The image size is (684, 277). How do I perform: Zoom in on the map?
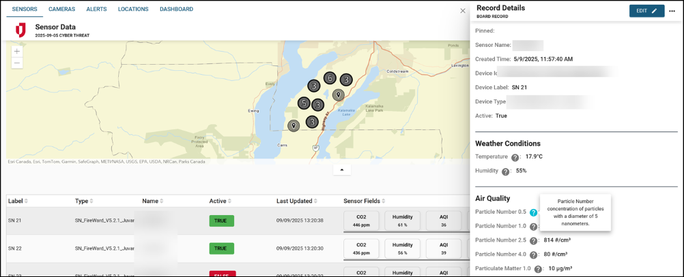coord(17,51)
